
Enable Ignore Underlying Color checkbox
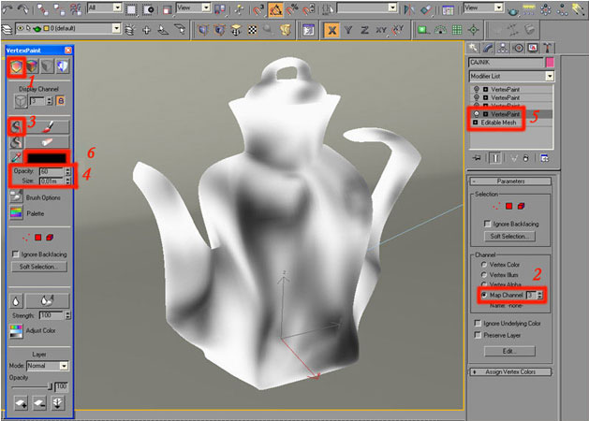[x=479, y=323]
